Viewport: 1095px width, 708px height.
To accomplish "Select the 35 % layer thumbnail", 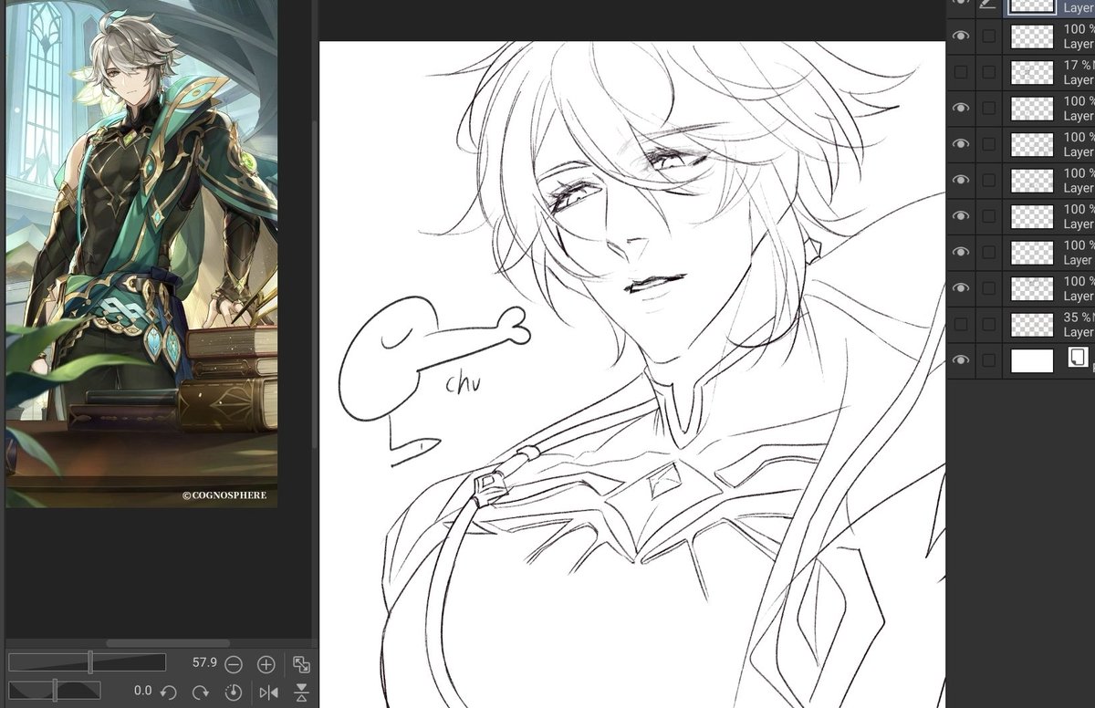I will 1032,324.
